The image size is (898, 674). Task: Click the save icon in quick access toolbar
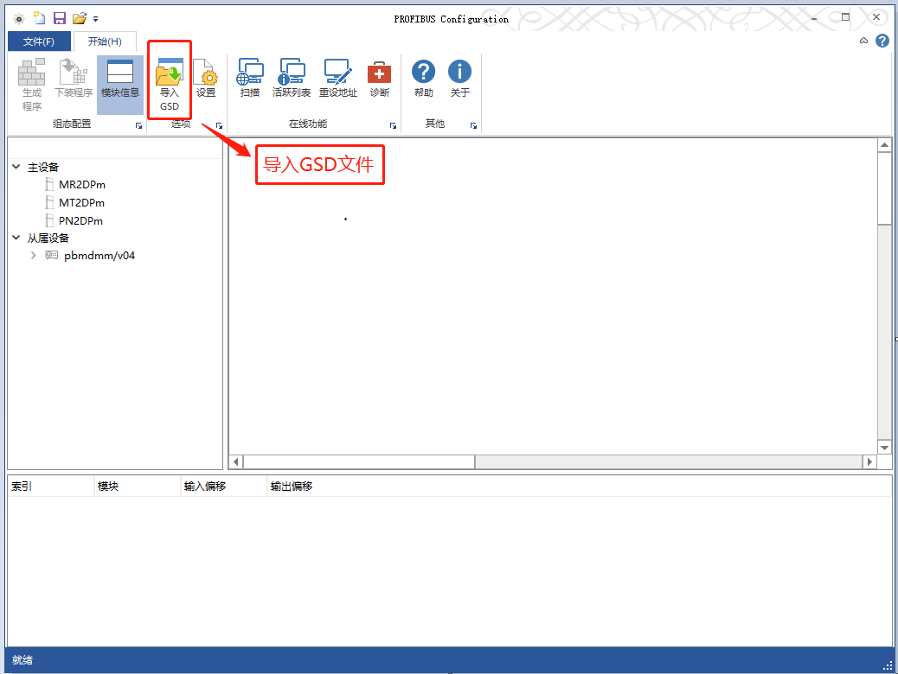pos(60,18)
